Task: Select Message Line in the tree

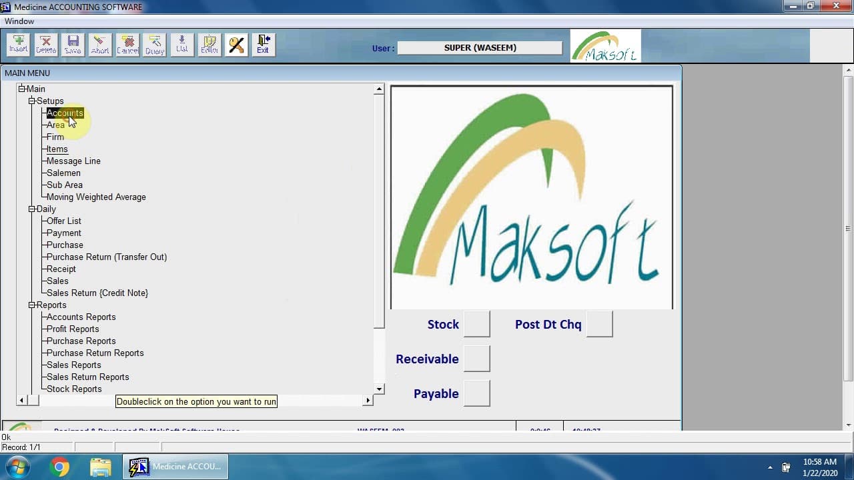Action: coord(73,161)
